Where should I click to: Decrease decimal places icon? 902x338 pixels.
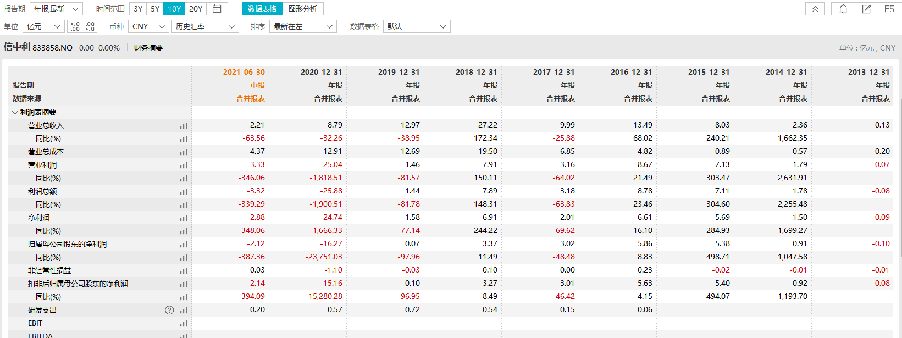pyautogui.click(x=90, y=26)
